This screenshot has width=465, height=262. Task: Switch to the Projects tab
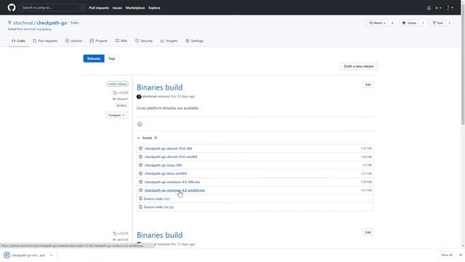[x=99, y=41]
